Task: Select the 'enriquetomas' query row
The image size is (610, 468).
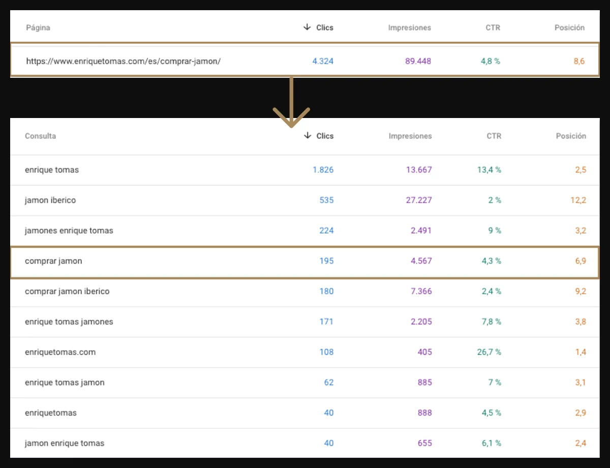Action: [x=305, y=413]
